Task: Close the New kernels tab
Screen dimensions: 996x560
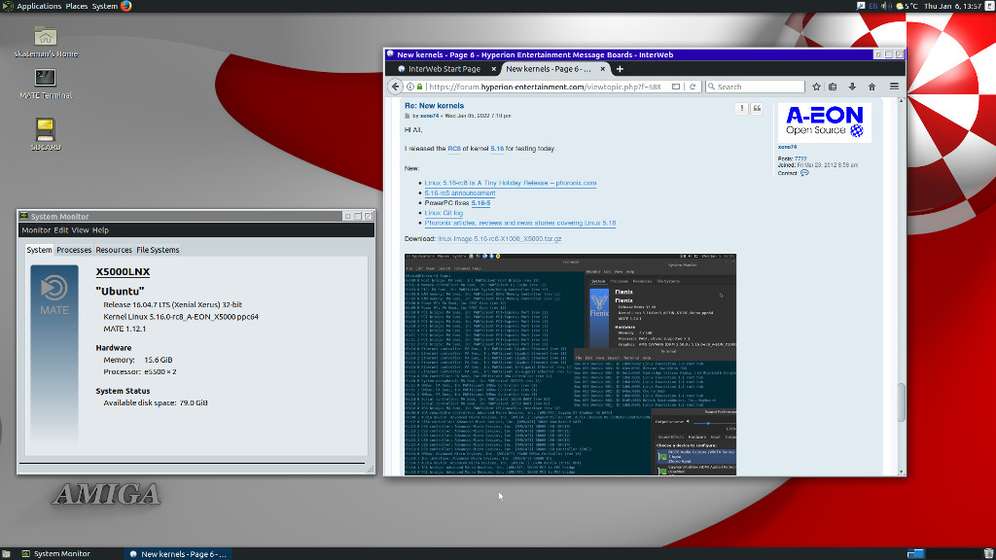Action: (x=603, y=69)
